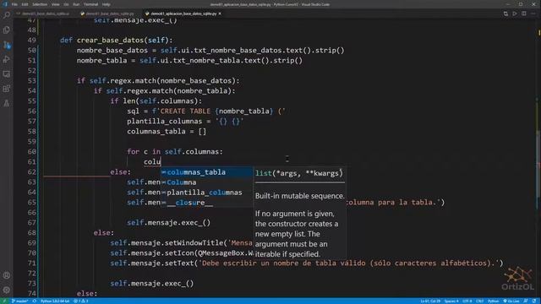The width and height of the screenshot is (541, 304).
Task: Open the Help menu
Action: [107, 4]
